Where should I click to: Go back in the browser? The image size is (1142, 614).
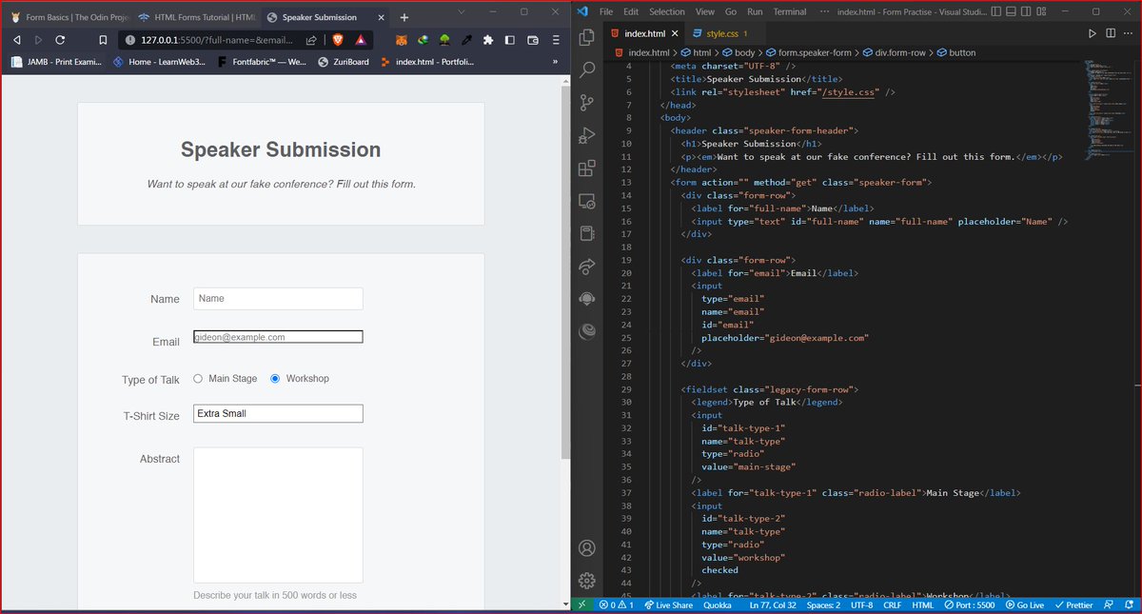(16, 40)
